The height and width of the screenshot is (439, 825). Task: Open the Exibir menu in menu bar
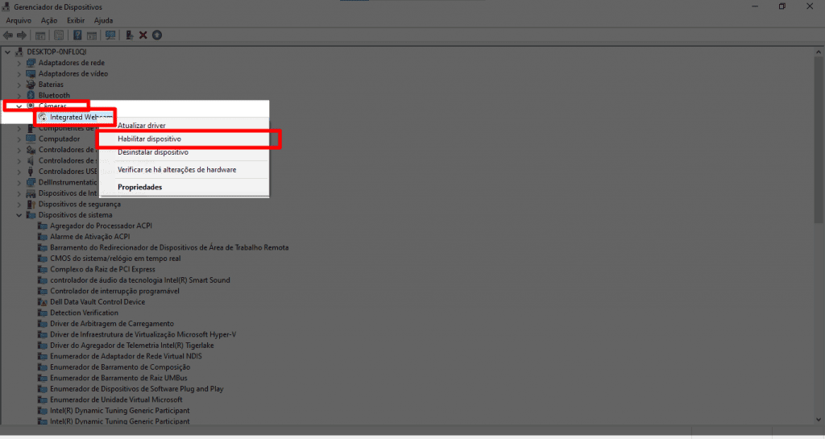point(76,19)
